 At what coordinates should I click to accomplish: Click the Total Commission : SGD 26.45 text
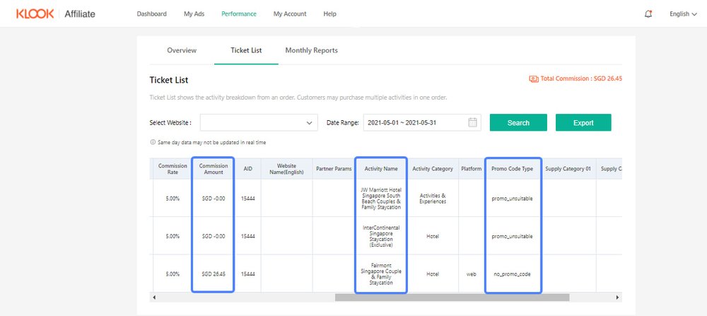[581, 79]
